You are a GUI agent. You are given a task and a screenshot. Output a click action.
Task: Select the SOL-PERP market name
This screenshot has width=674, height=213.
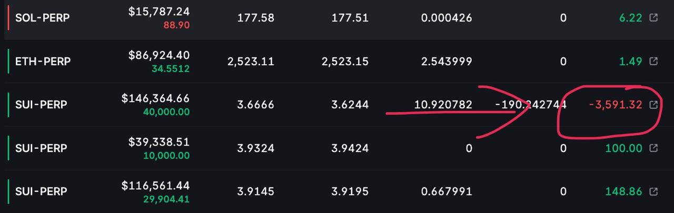pyautogui.click(x=43, y=18)
